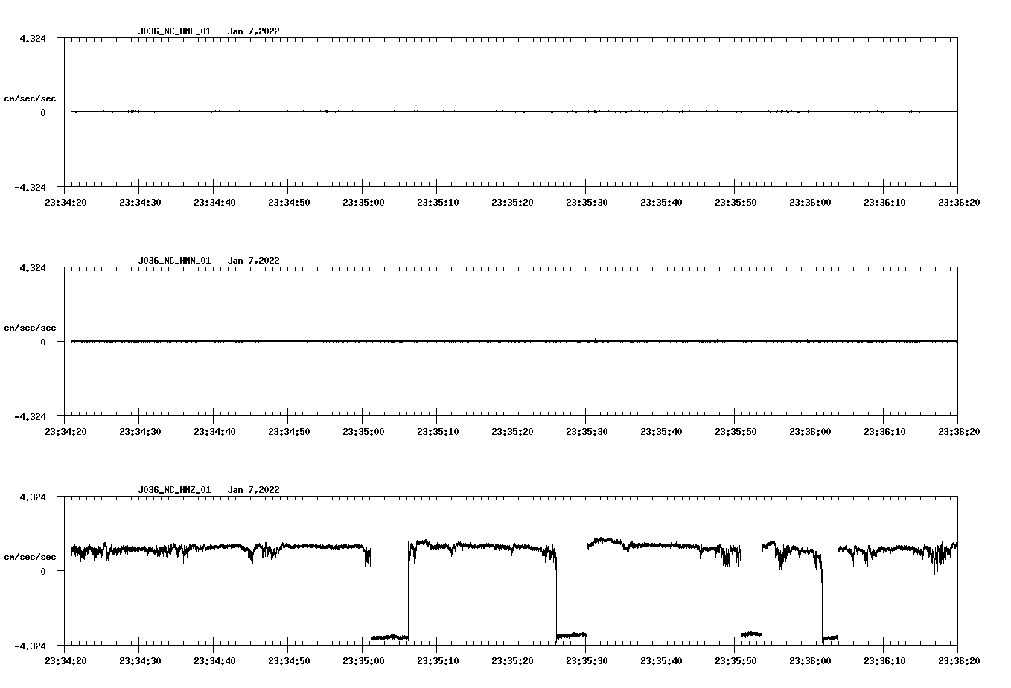Click time label 23:36:20 under HNE plot
Viewport: 1011px width, 688px height.
(x=958, y=202)
